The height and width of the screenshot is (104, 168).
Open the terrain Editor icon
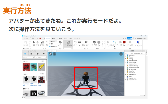click(x=60, y=42)
